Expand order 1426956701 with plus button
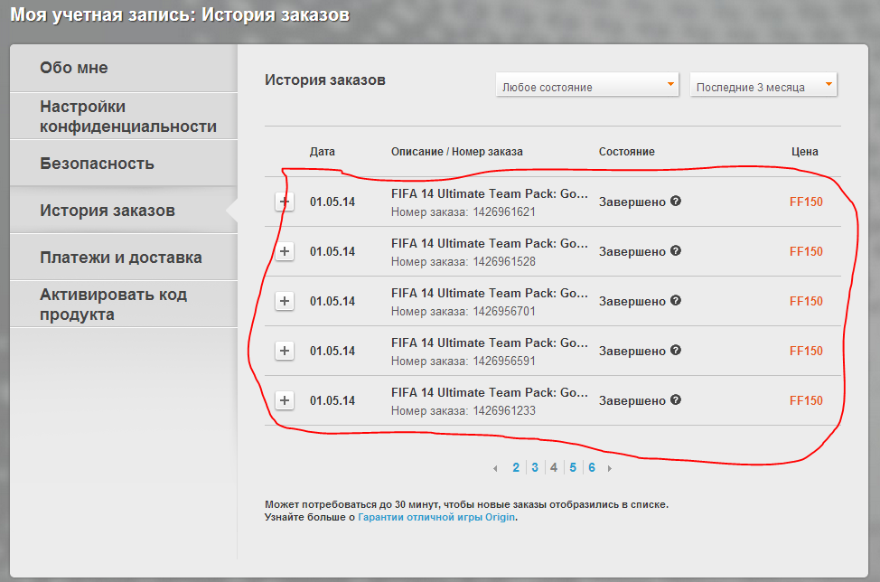Image resolution: width=880 pixels, height=582 pixels. (x=285, y=301)
